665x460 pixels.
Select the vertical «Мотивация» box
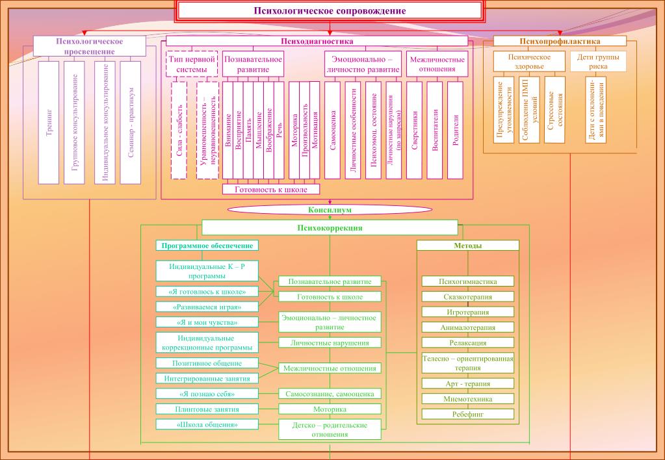(315, 130)
